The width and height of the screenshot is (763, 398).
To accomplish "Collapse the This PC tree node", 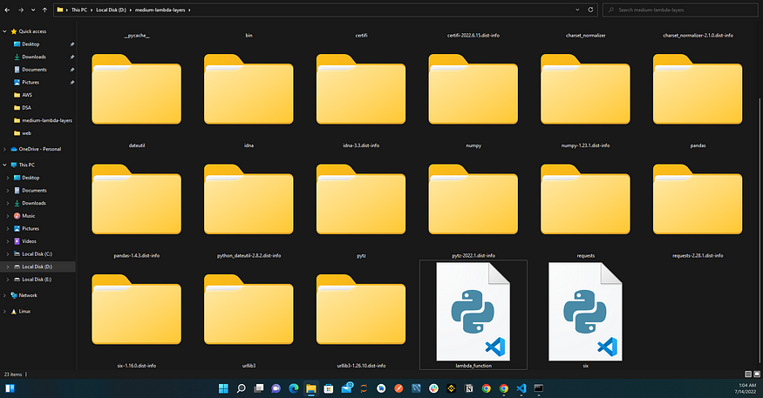I will [5, 165].
